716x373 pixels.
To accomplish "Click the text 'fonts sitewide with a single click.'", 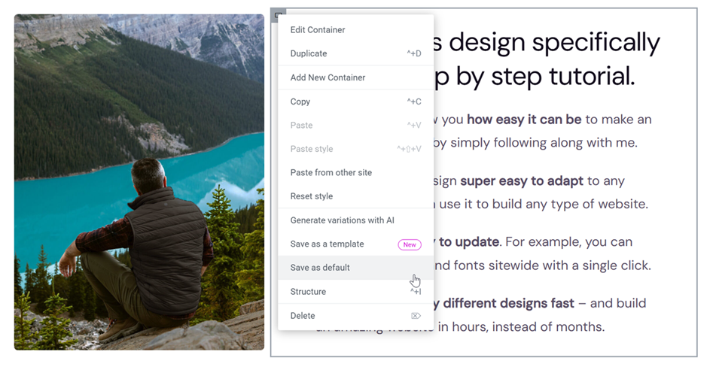I will pos(552,265).
